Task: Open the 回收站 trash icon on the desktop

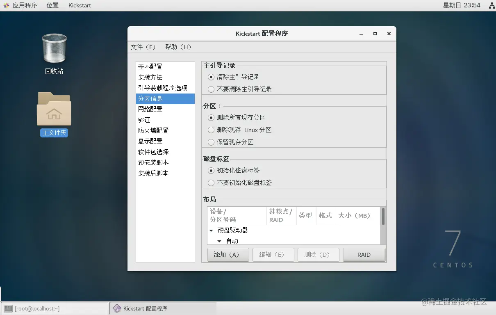Action: 54,48
